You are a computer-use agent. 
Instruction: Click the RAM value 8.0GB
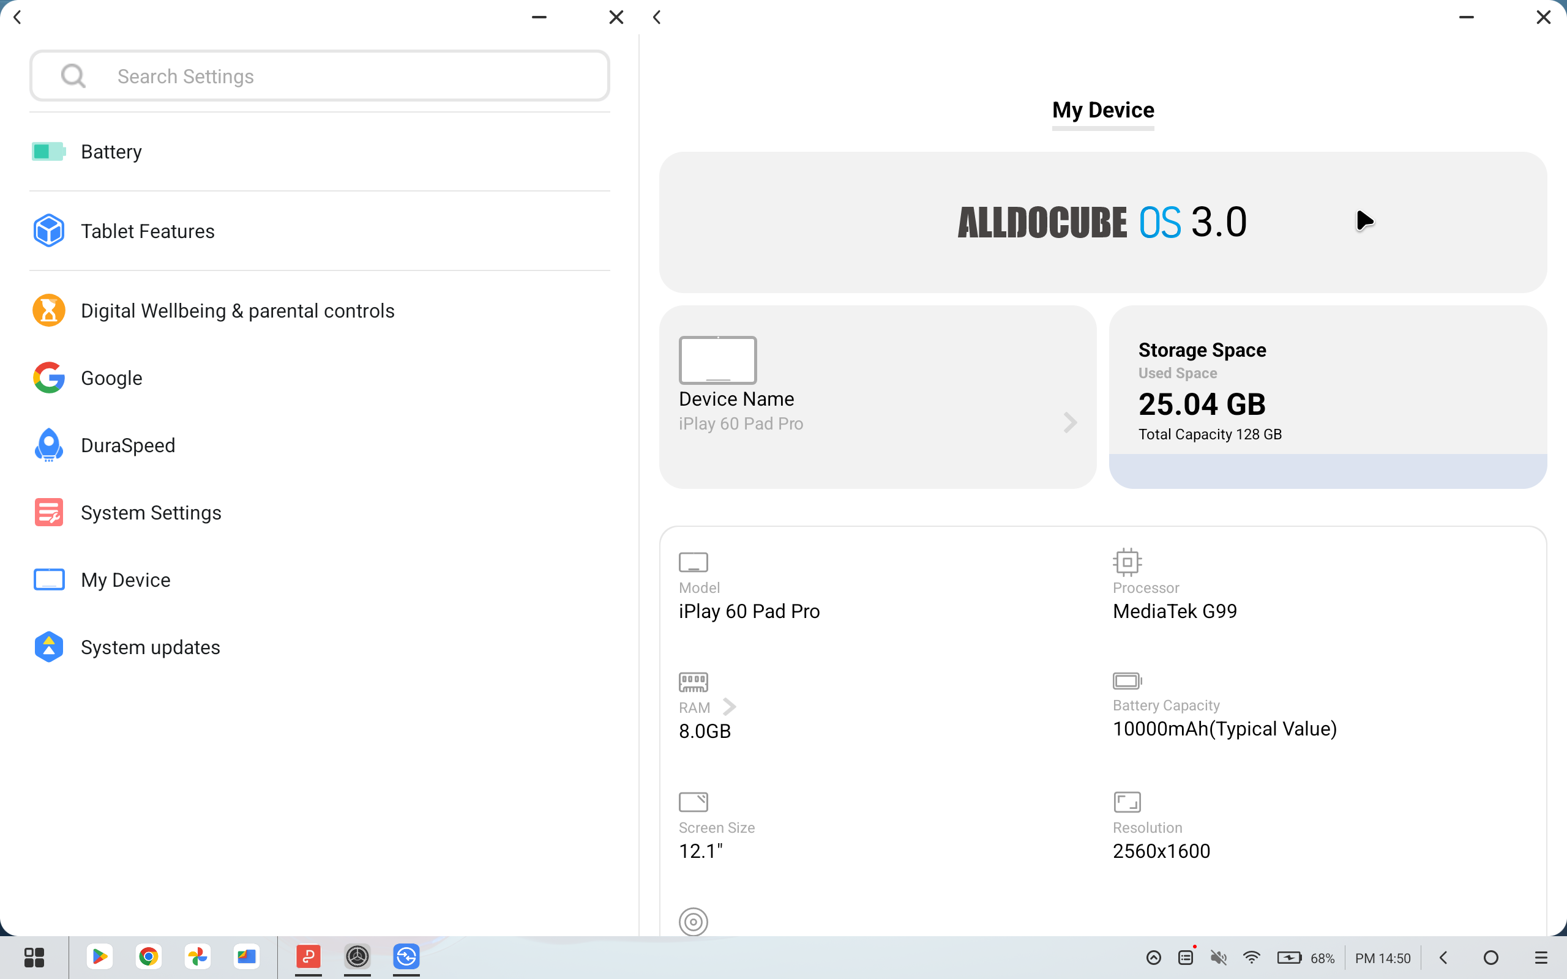(705, 732)
